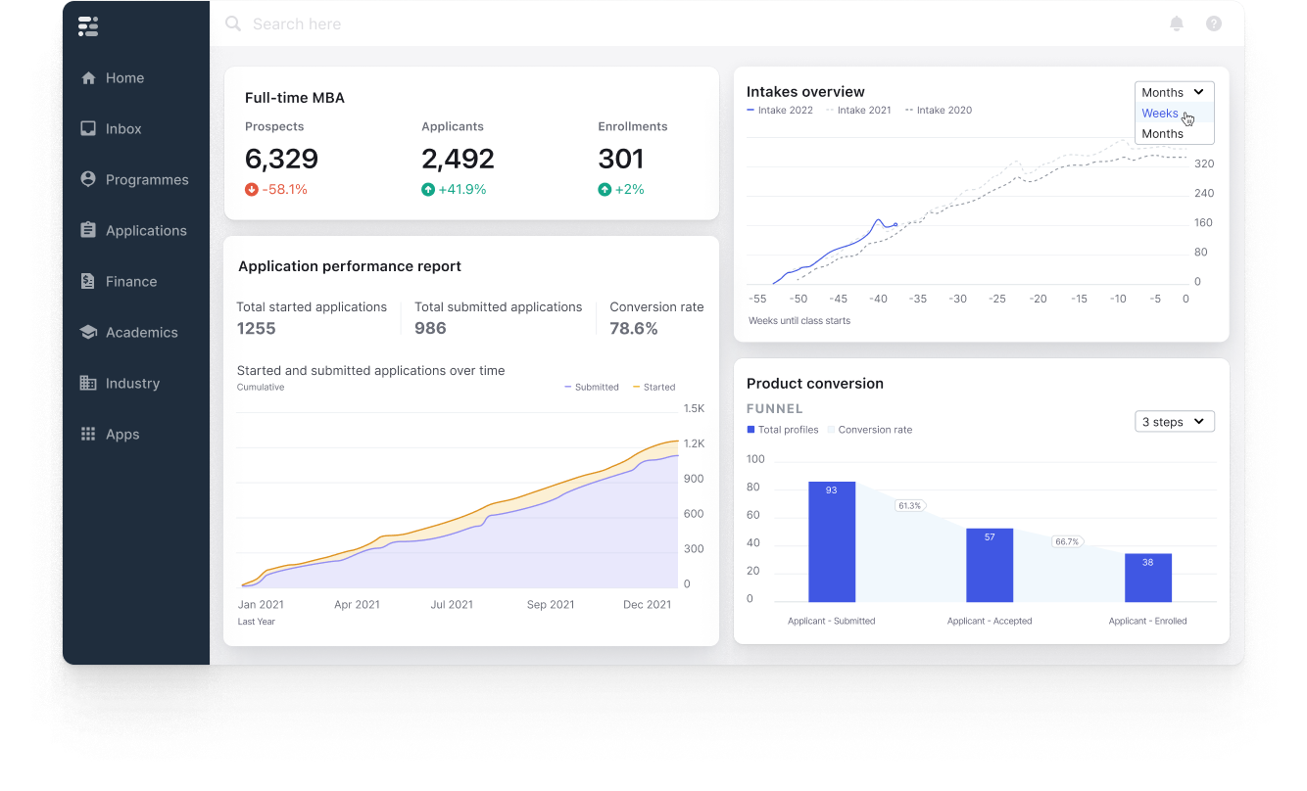1307x791 pixels.
Task: Click the Inbox tray icon
Action: [88, 129]
